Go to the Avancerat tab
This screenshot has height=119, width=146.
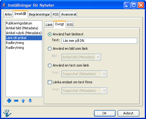coord(69,14)
